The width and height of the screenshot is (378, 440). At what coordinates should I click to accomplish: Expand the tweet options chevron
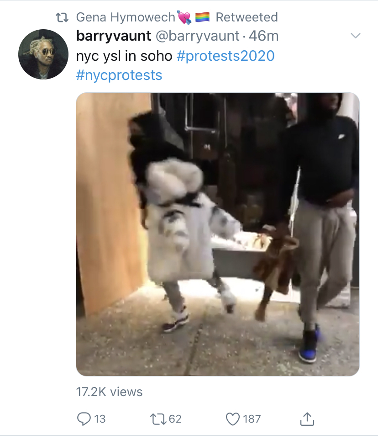(355, 36)
